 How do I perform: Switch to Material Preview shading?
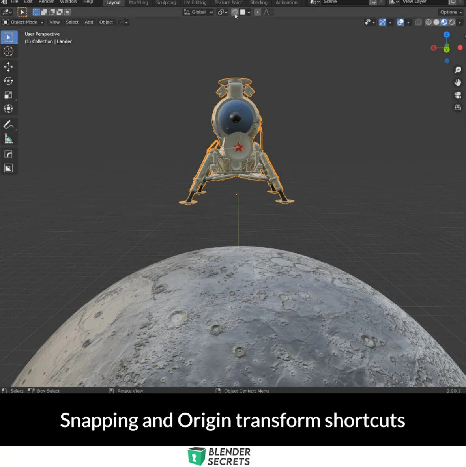click(x=444, y=22)
